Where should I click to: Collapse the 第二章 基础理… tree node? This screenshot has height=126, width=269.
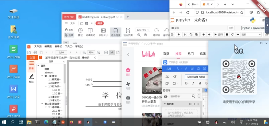42,104
